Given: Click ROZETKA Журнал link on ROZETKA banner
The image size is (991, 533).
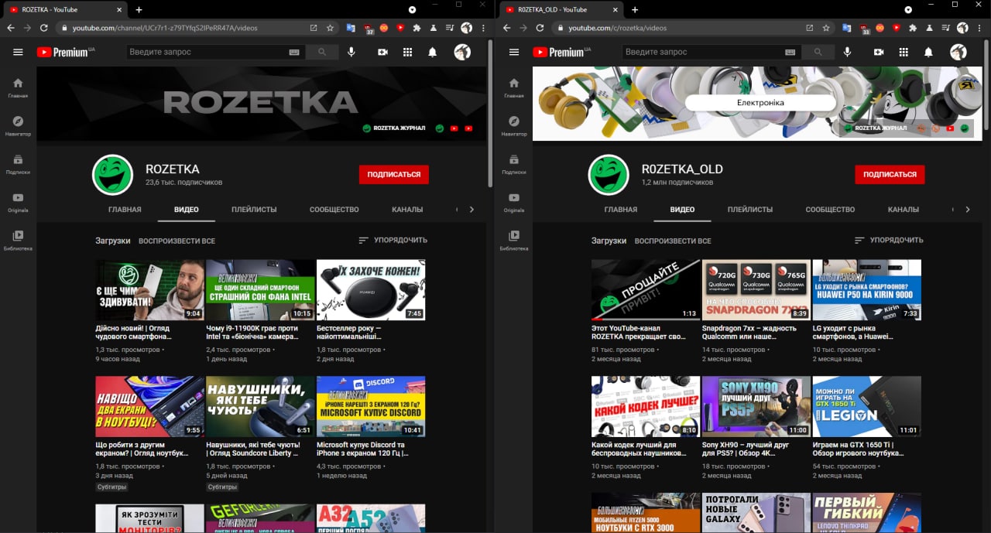Looking at the screenshot, I should [394, 128].
